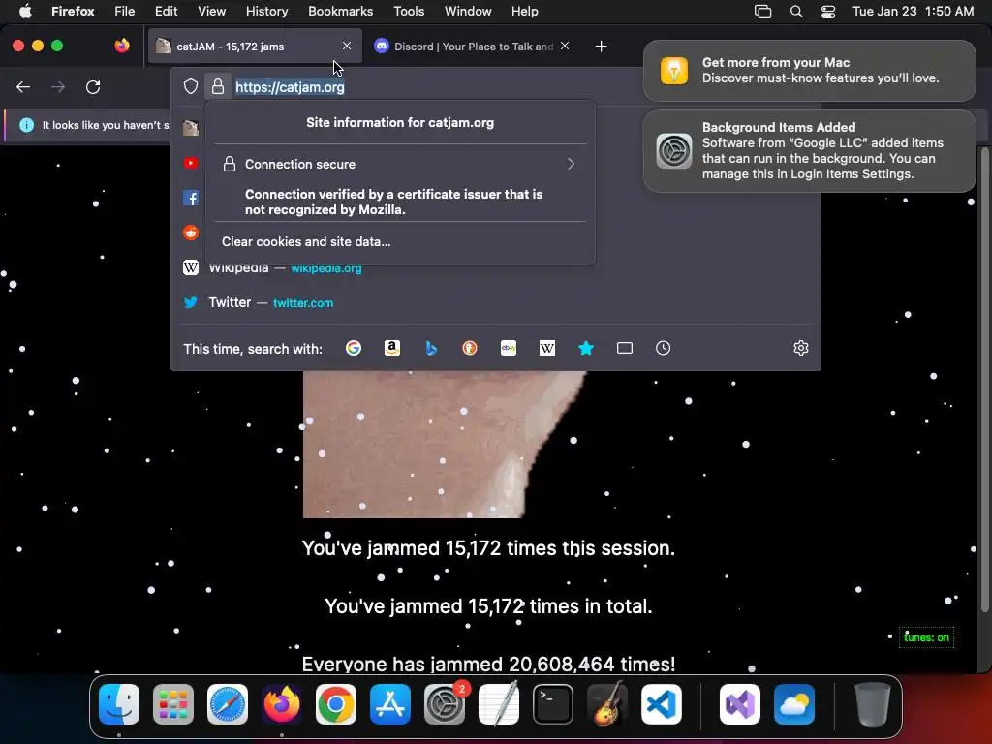Viewport: 992px width, 744px height.
Task: Click Clear cookies and site data
Action: pos(306,241)
